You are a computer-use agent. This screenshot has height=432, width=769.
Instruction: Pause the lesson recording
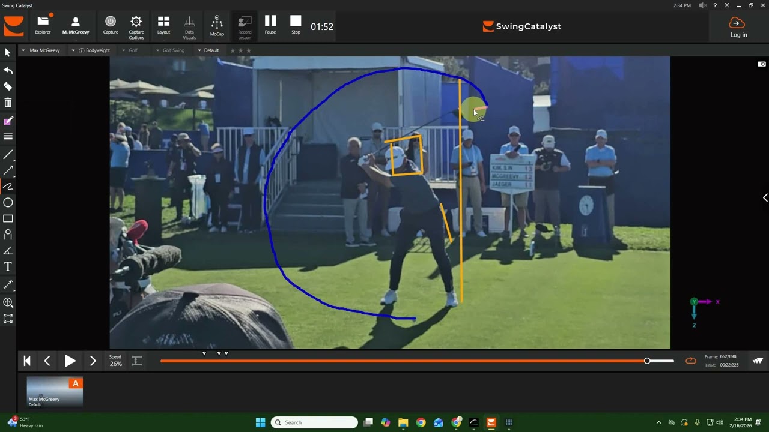click(x=270, y=25)
